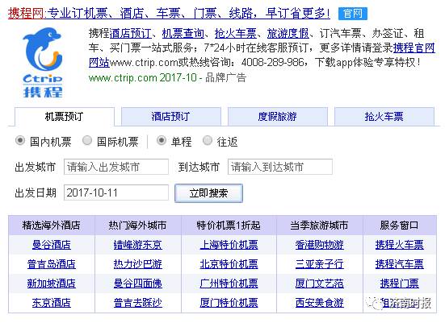This screenshot has width=445, height=323.
Task: Choose the 单程 one-way option
Action: click(x=162, y=140)
